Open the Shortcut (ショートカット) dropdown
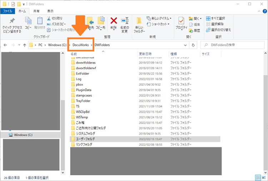 [158, 24]
